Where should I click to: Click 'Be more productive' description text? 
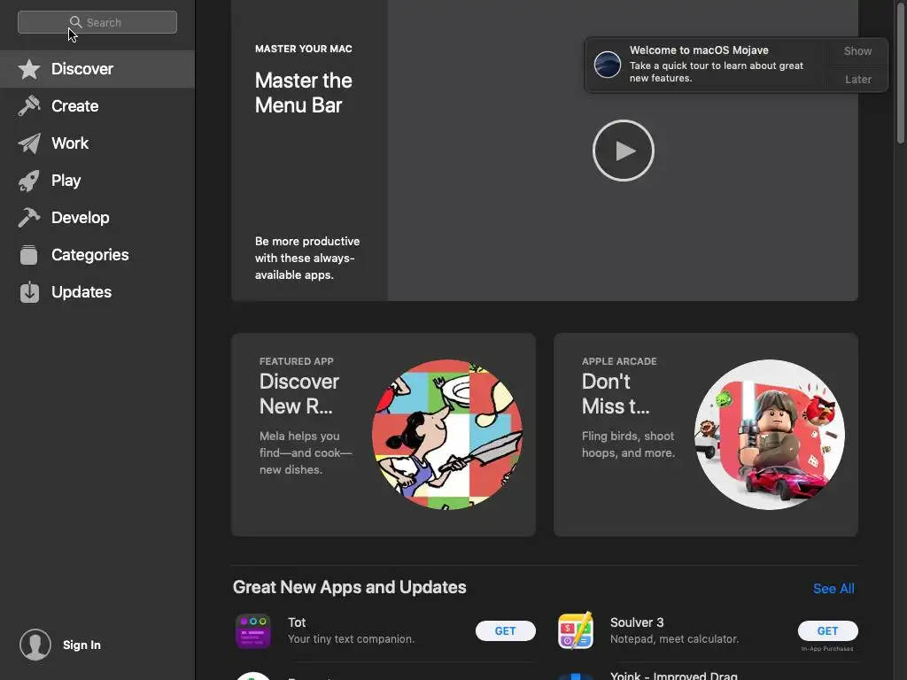[307, 258]
